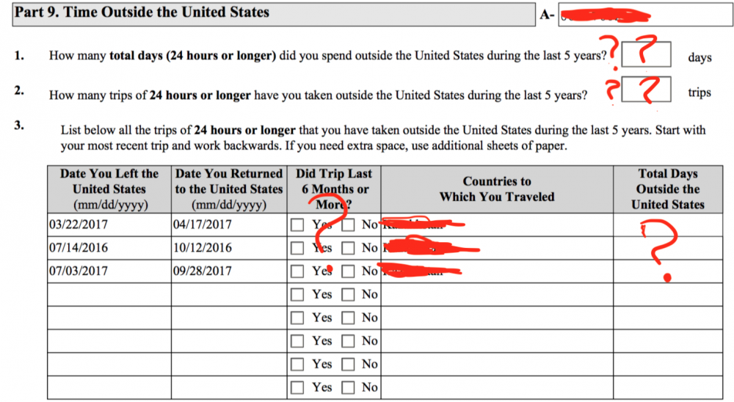Click empty date-left cell in fourth row
This screenshot has height=402, width=734.
coord(109,294)
